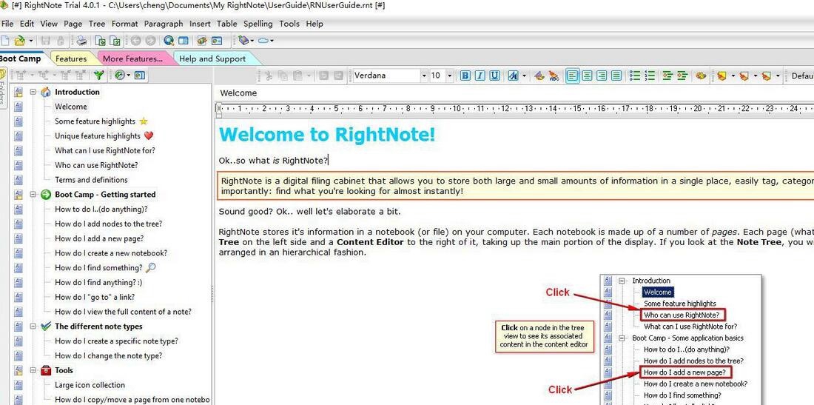814x405 pixels.
Task: Open the File menu
Action: tap(7, 24)
